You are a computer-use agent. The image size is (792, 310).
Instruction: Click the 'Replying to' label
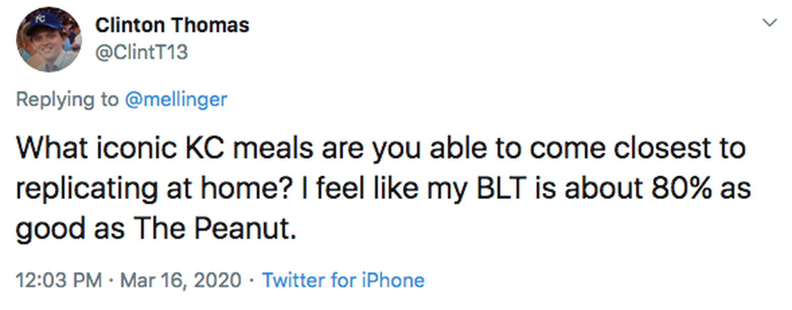click(x=67, y=99)
